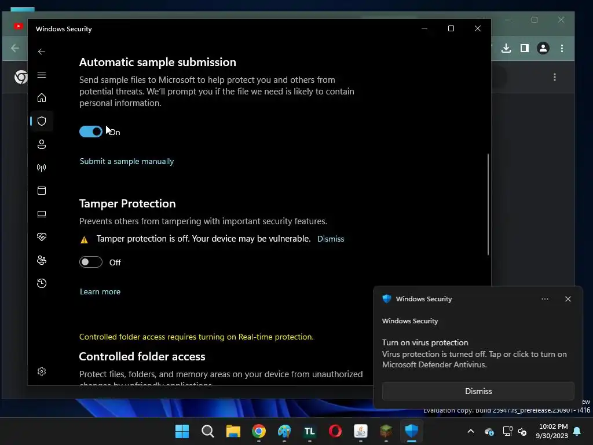593x445 pixels.
Task: Open Protection history clock icon
Action: pyautogui.click(x=42, y=283)
